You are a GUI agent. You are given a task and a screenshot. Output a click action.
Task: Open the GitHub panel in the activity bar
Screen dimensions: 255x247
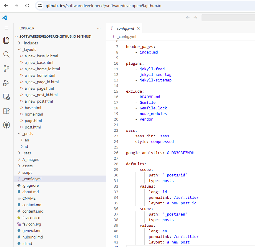(6, 125)
